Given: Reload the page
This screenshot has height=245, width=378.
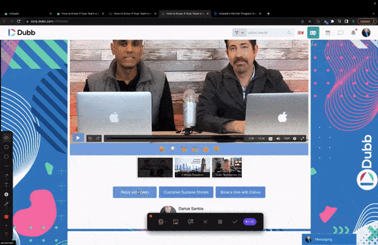Looking at the screenshot, I should coord(18,21).
